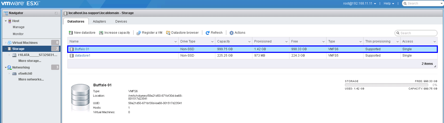The image size is (444, 123).
Task: Click the New datastore icon
Action: point(71,33)
